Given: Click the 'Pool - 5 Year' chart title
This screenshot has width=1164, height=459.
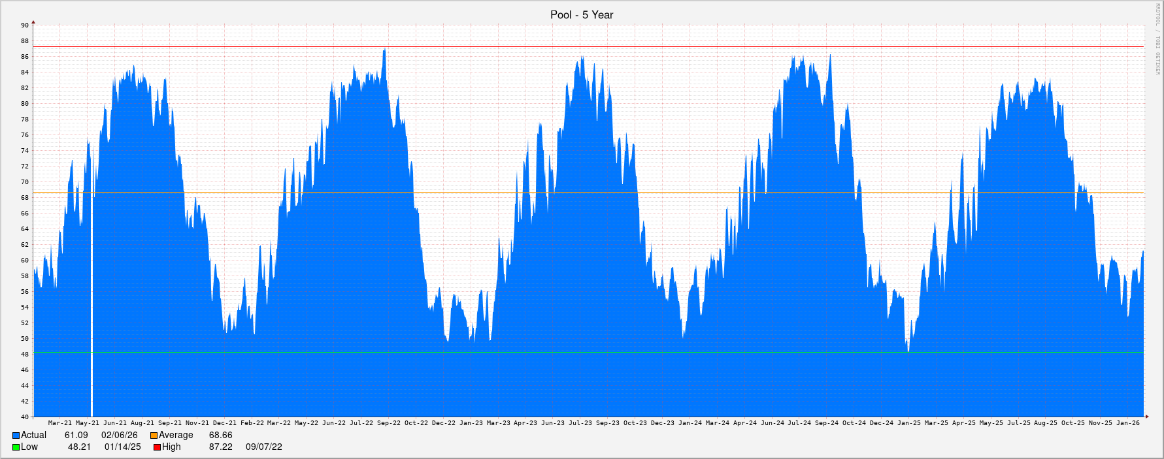Looking at the screenshot, I should tap(582, 15).
